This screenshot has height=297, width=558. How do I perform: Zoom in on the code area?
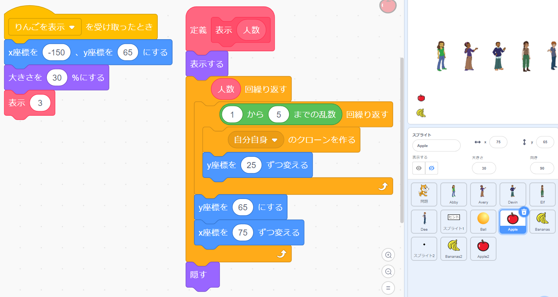click(x=388, y=255)
